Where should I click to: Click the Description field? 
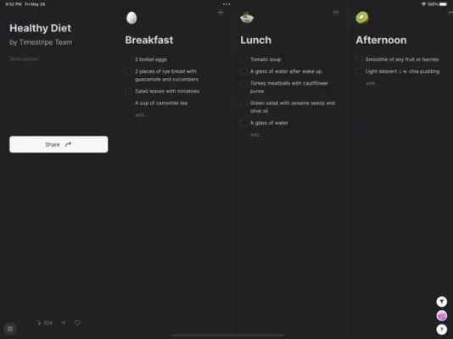coord(24,58)
